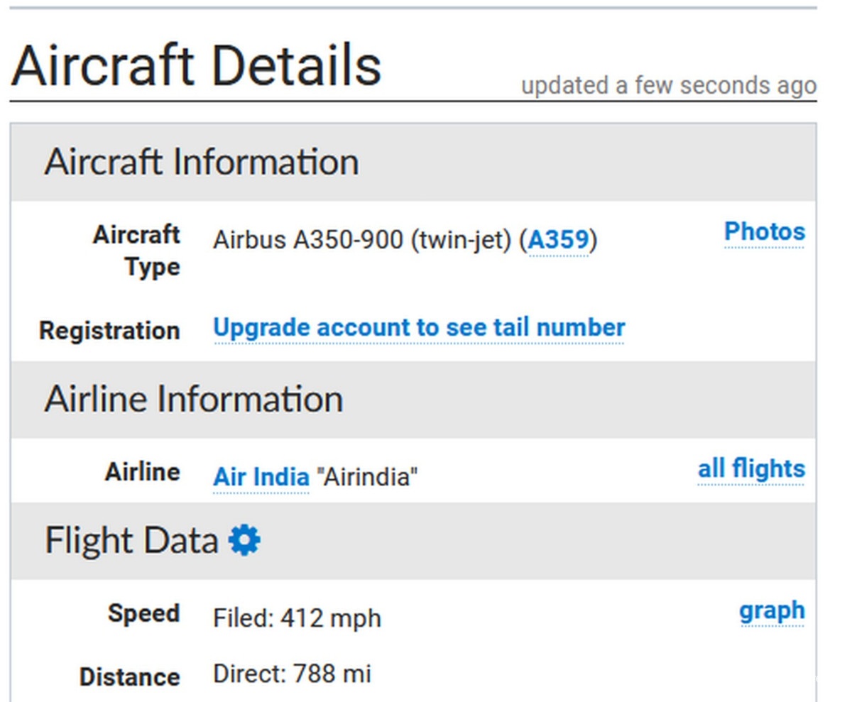Click the 'updated a few seconds ago' text
This screenshot has height=702, width=852.
click(669, 86)
